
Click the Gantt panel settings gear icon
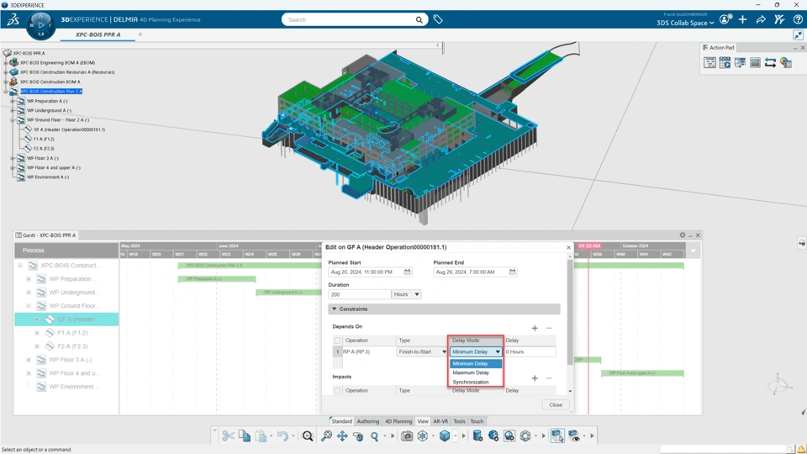click(683, 235)
